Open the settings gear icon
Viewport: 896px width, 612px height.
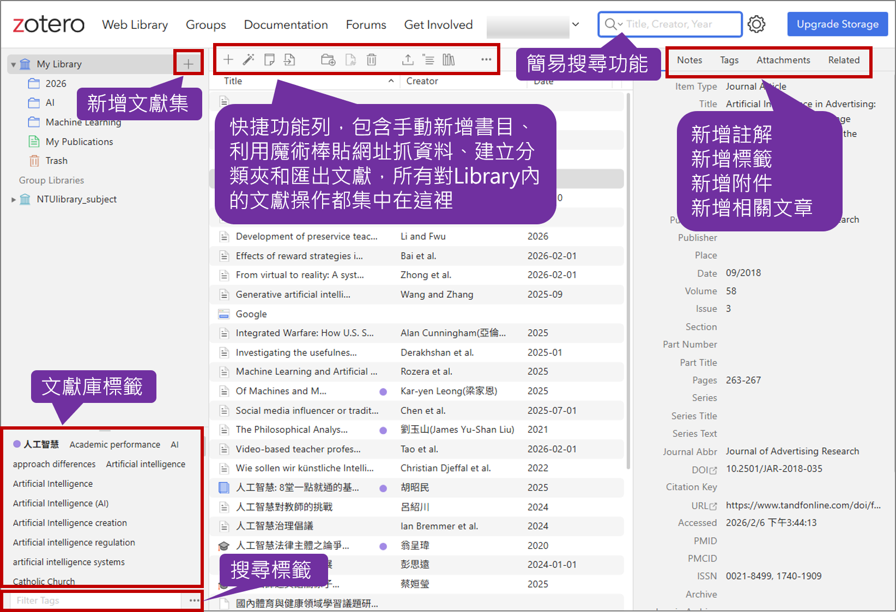pyautogui.click(x=756, y=25)
